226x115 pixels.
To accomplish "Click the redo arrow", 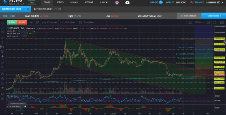I will click(x=103, y=23).
